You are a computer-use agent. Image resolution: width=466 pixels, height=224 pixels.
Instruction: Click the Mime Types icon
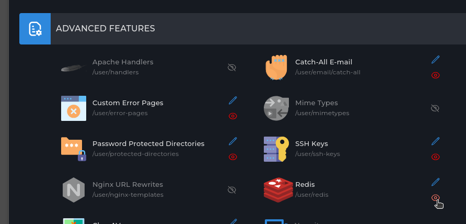[x=276, y=108]
